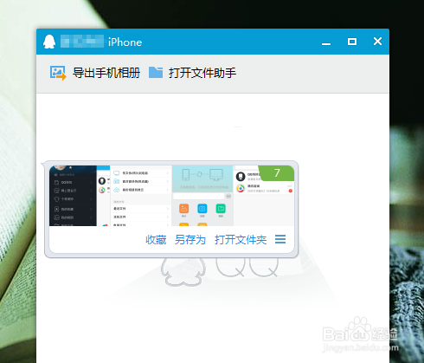Click the QQ penguin logo in title bar
The height and width of the screenshot is (363, 424).
click(x=49, y=42)
